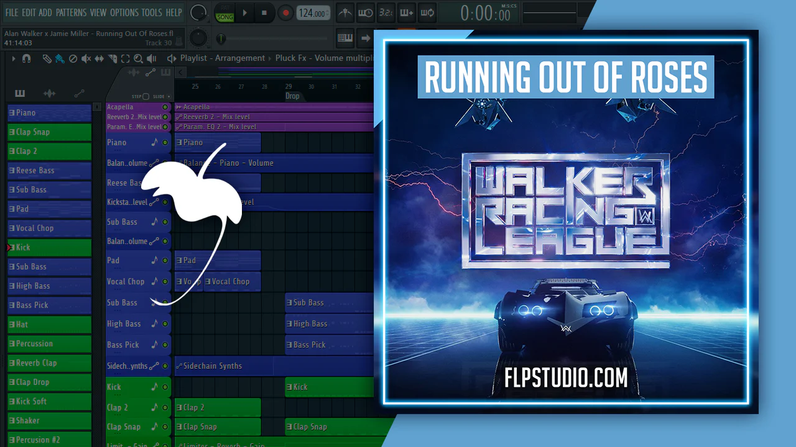Open the metronome button
Screen dimensions: 796x447
tap(345, 12)
